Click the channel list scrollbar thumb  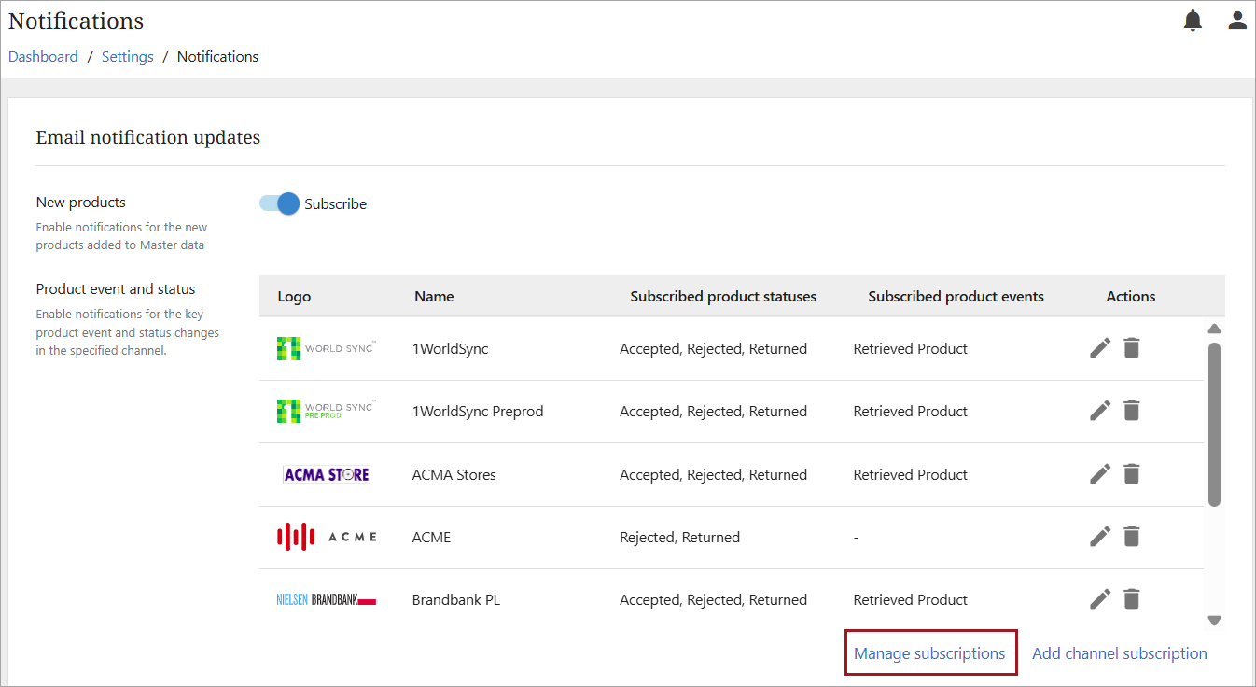(1214, 425)
